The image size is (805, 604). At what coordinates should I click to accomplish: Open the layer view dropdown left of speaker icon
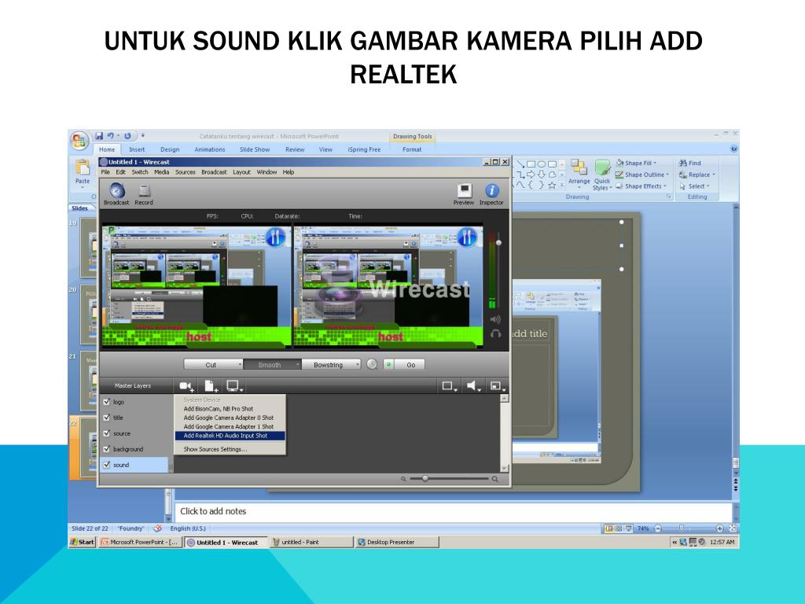click(450, 385)
